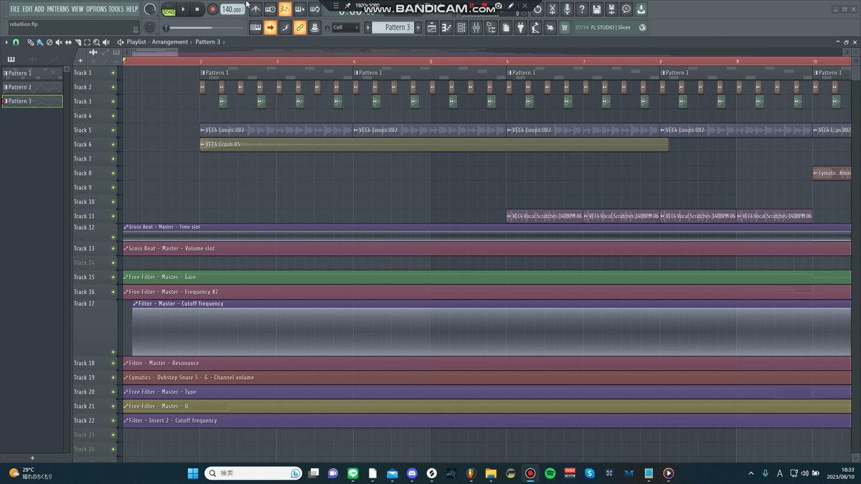Adjust the main volume knob

point(150,9)
